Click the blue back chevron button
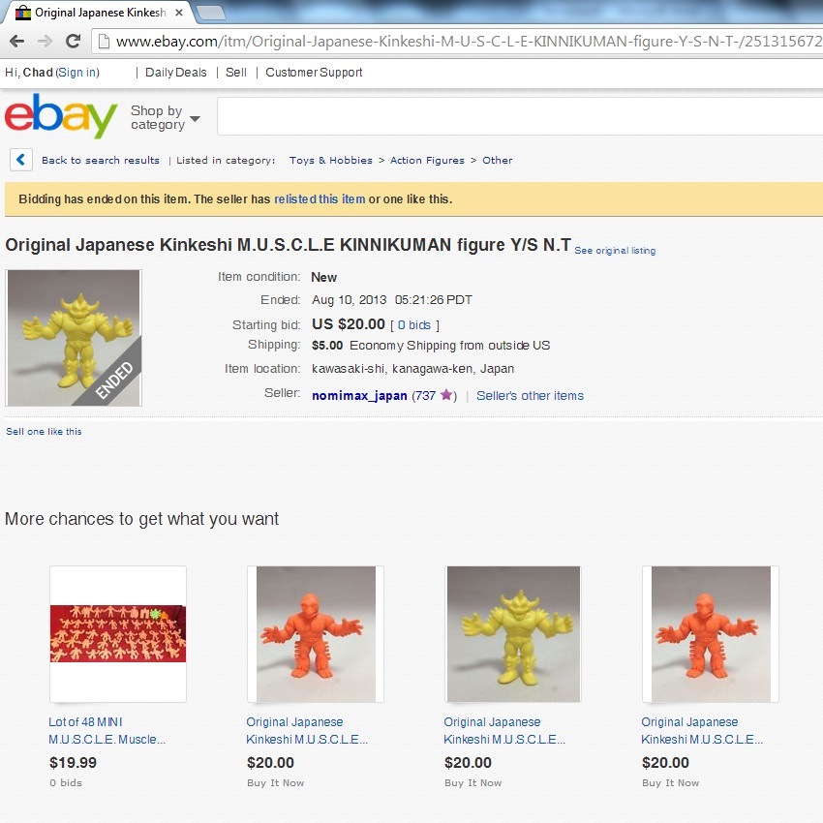The image size is (823, 823). tap(21, 160)
